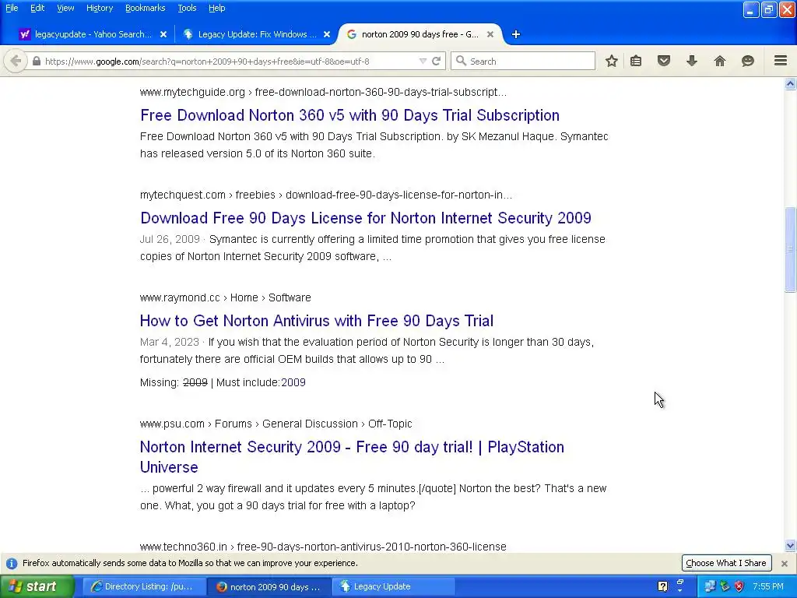The height and width of the screenshot is (598, 797).
Task: Click the Google favicon on the active tab
Action: [351, 34]
